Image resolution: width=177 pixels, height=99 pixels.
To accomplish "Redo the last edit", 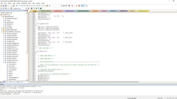I will [19, 6].
